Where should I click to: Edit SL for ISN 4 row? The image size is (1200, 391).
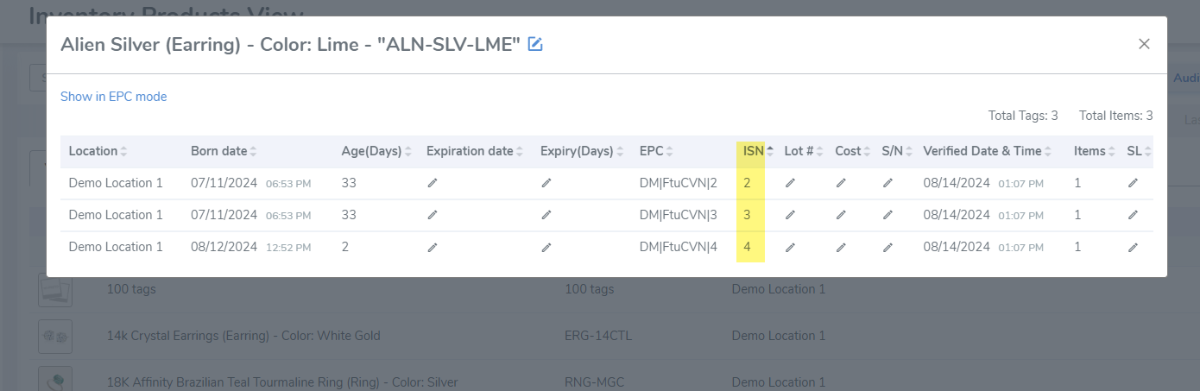pos(1133,247)
